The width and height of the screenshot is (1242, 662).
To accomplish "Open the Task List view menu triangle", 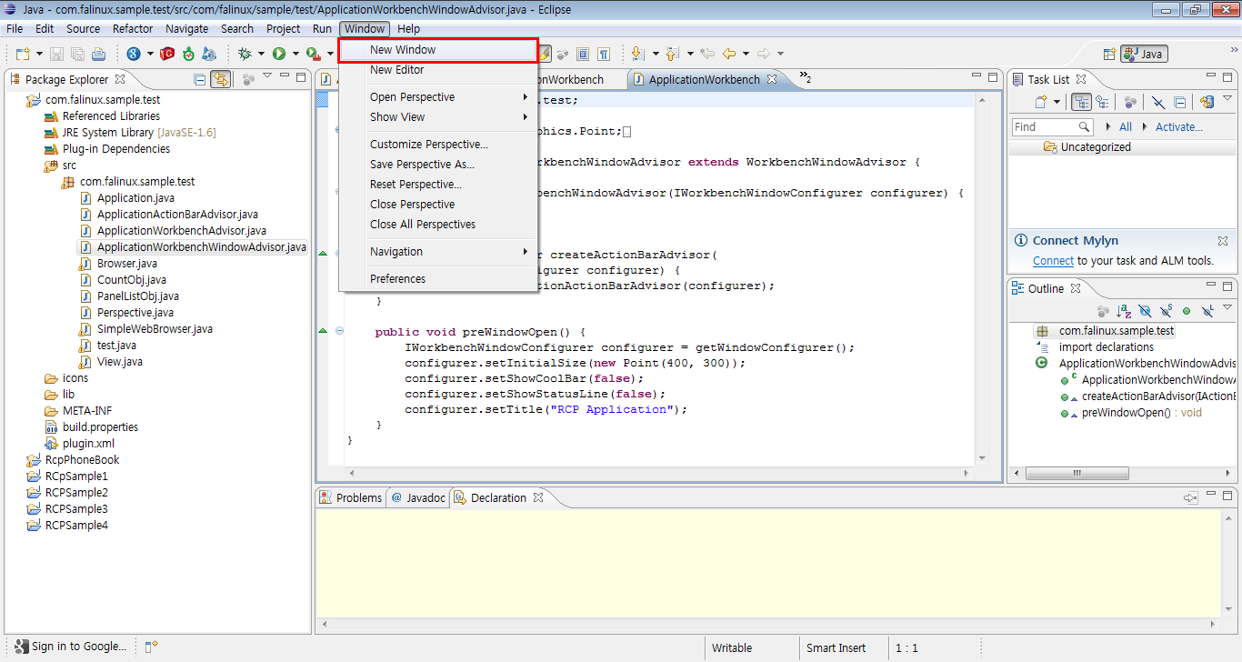I will [x=1227, y=98].
